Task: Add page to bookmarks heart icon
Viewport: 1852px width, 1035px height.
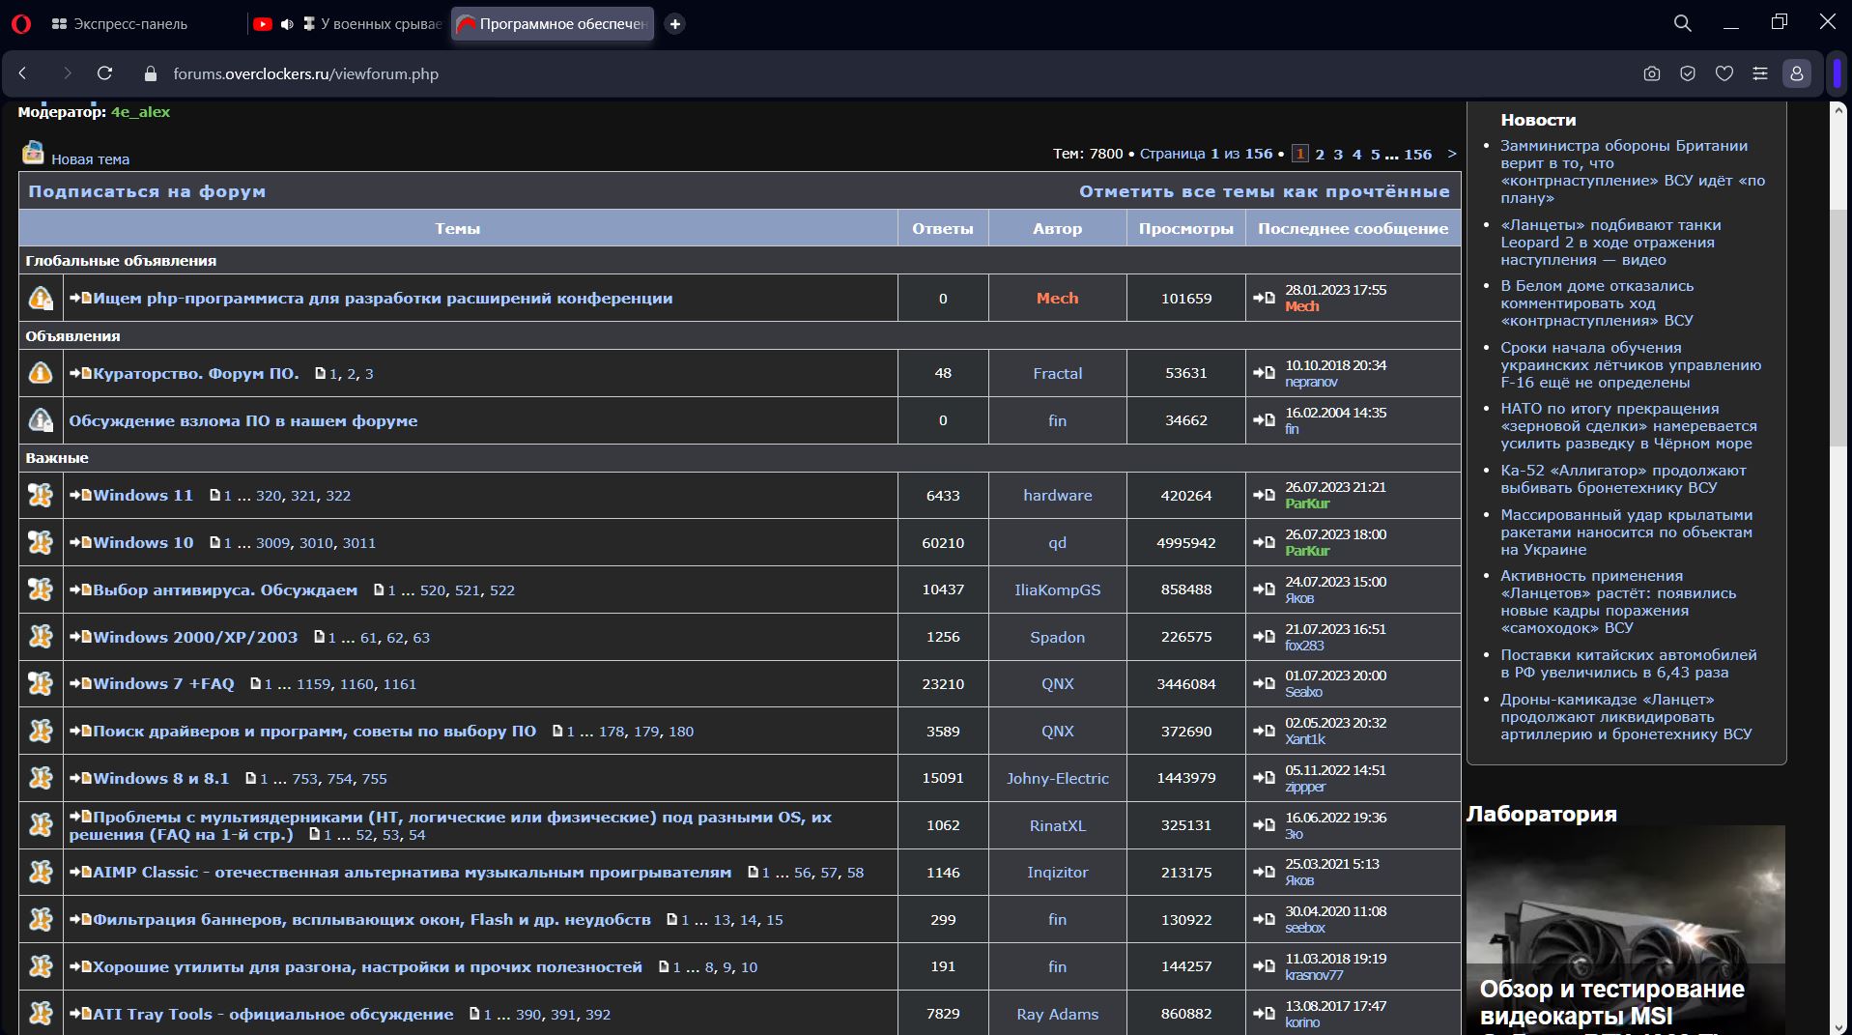Action: click(1724, 73)
